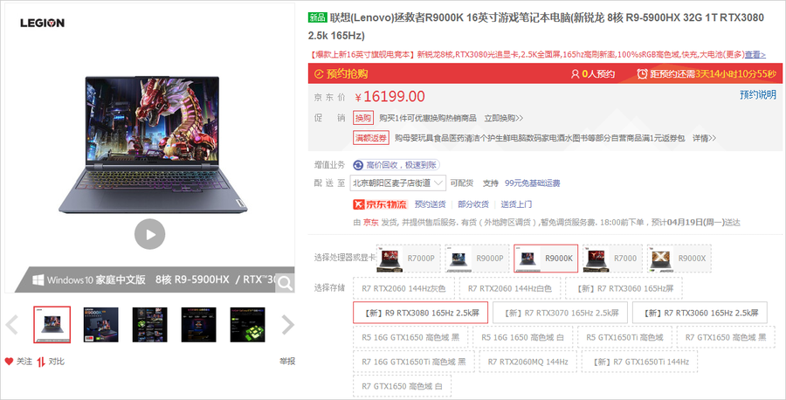Show next thumbnails with right arrow
The height and width of the screenshot is (400, 786).
287,325
